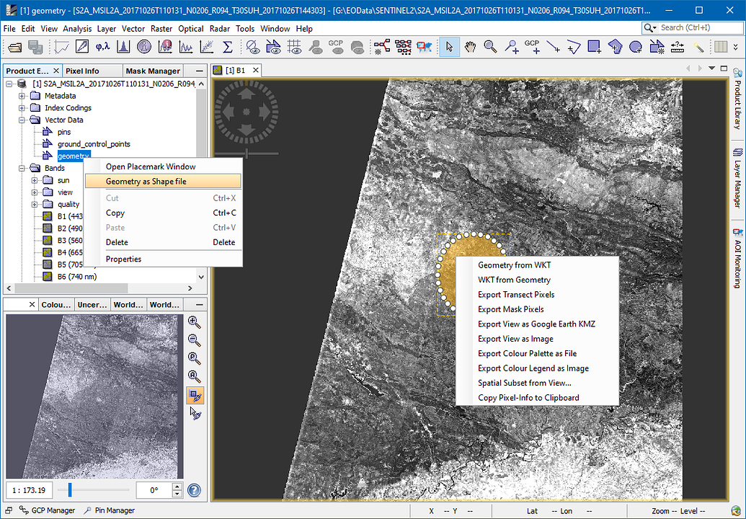This screenshot has height=519, width=746.
Task: Activate the Magic Wand tool
Action: [700, 46]
